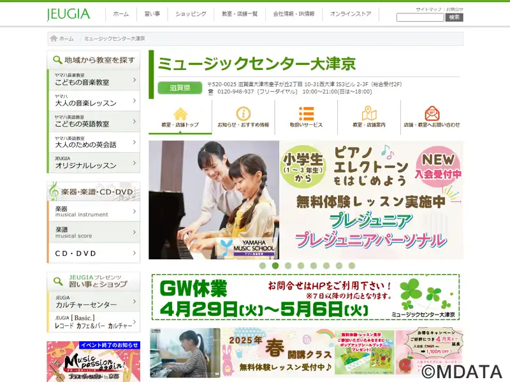This screenshot has height=382, width=510.
Task: Expand 大人のための英会話 arrow
Action: [x=135, y=142]
